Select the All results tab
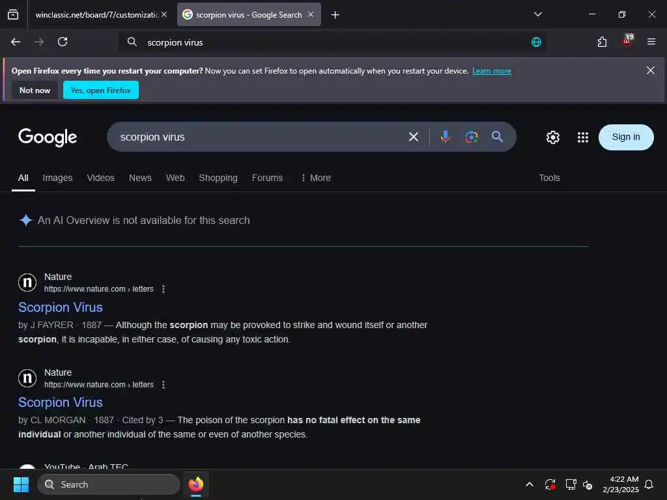 click(x=23, y=178)
